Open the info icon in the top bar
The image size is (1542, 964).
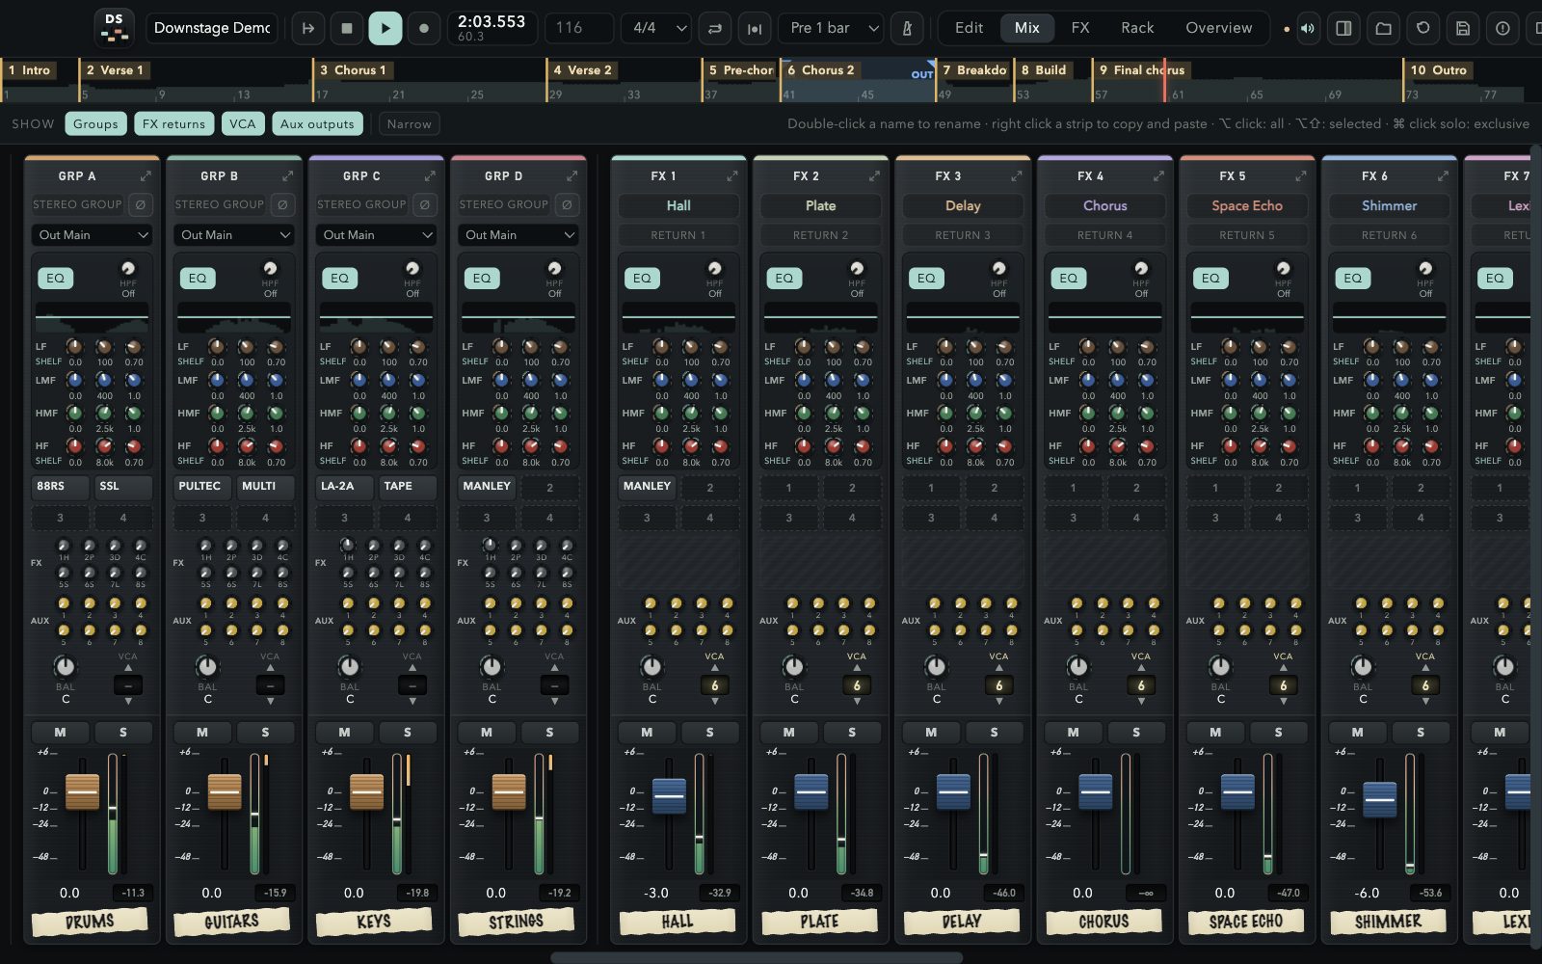coord(1502,28)
